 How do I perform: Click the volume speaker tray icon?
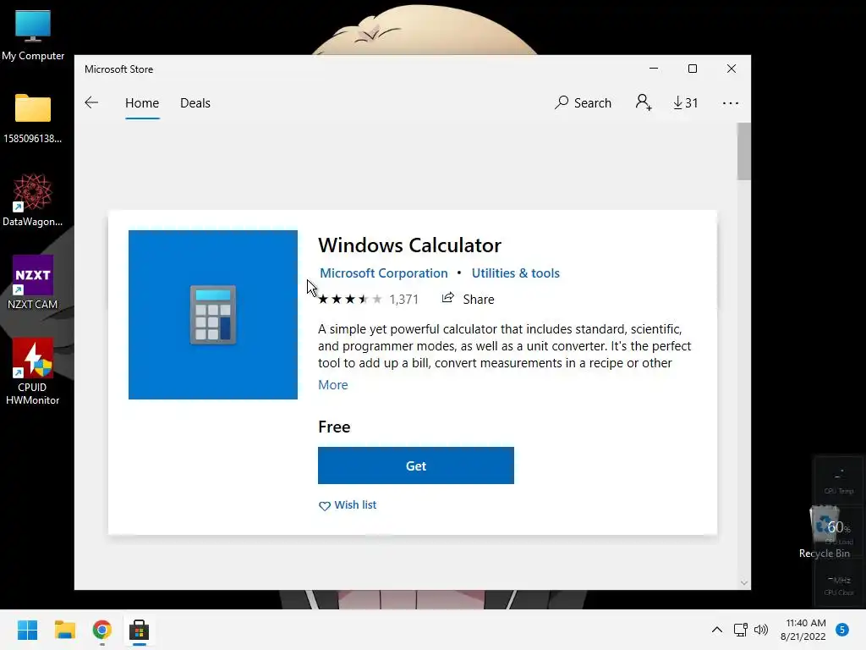[761, 630]
